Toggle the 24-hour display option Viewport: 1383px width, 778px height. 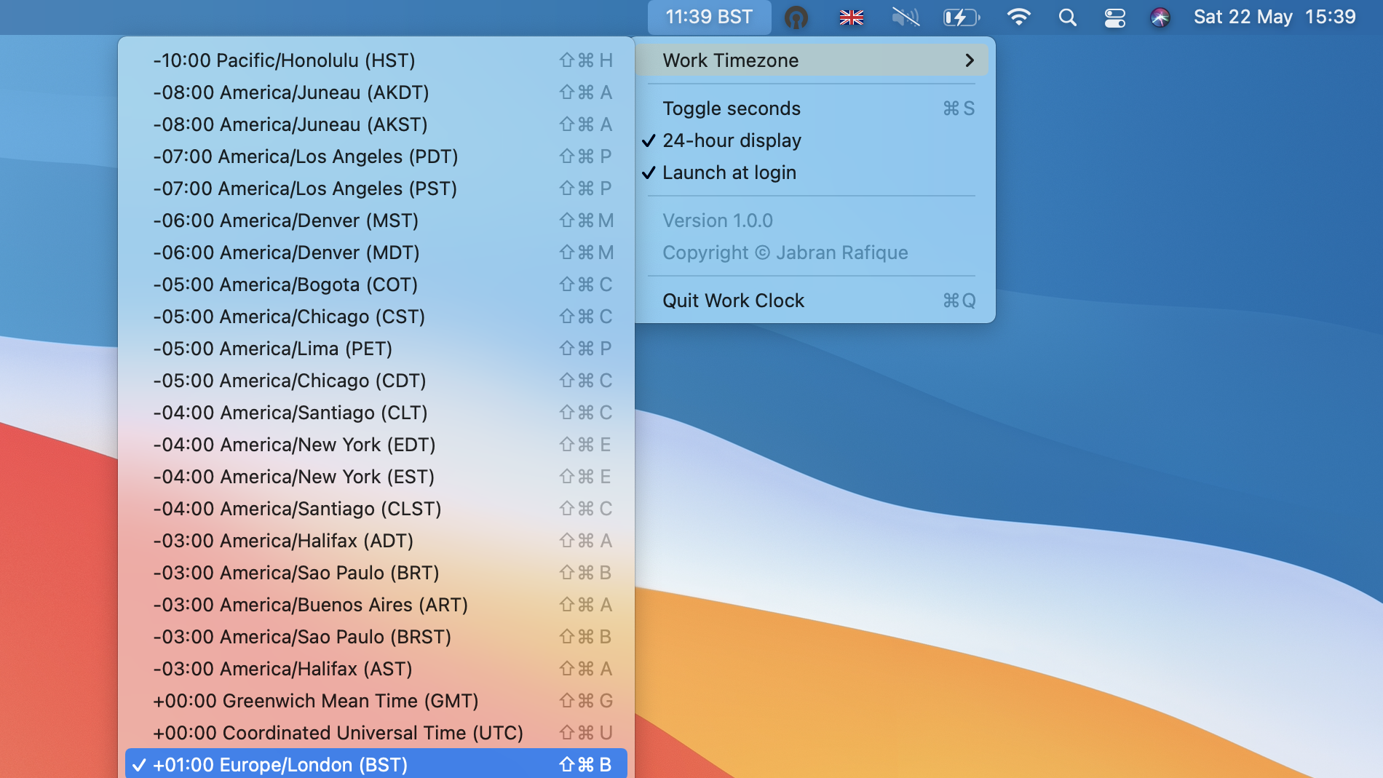tap(732, 140)
